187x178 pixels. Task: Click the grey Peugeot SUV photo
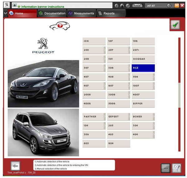[43, 132]
